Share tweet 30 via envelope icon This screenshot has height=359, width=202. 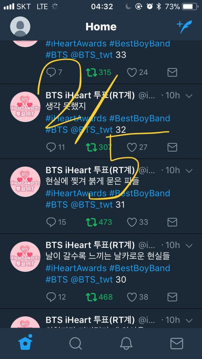tap(172, 297)
